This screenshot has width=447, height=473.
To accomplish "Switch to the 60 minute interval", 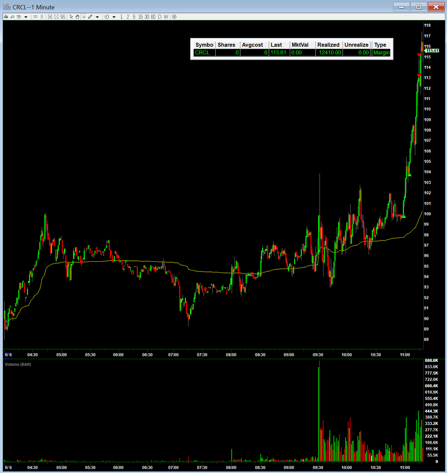I will pos(153,17).
